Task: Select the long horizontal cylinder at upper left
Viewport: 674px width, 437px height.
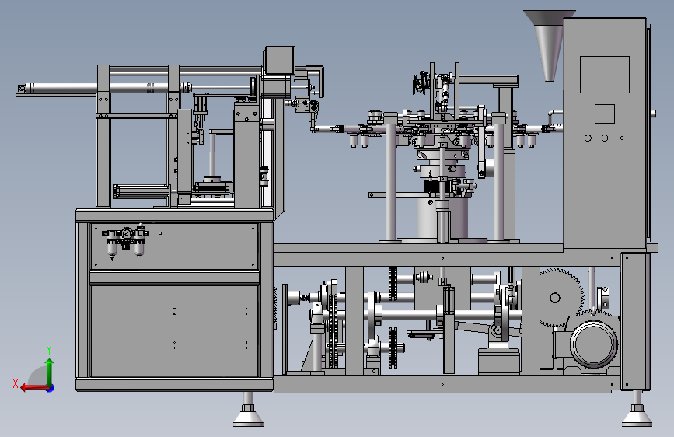Action: (103, 88)
